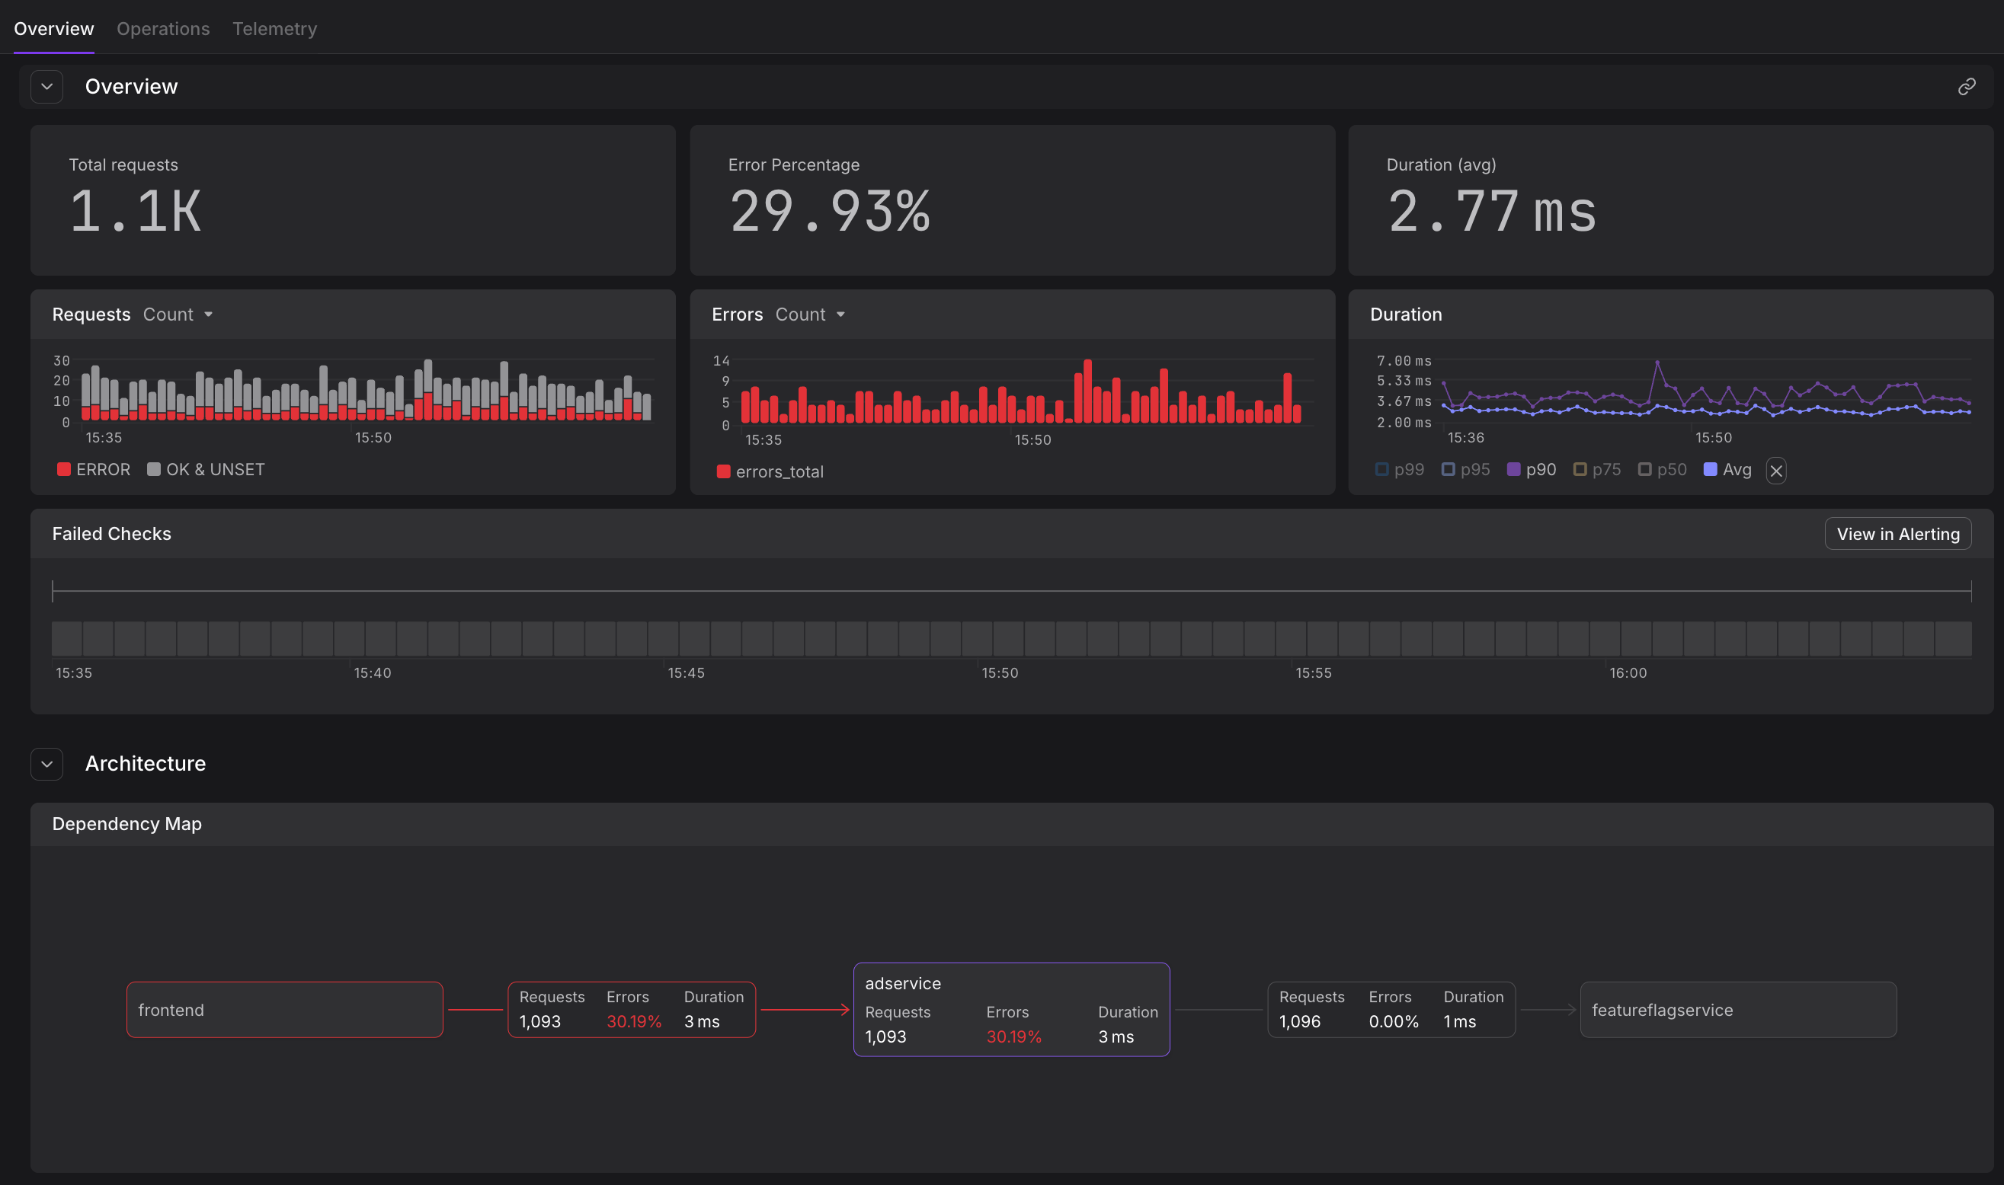Enable the p50 percentile series
This screenshot has width=2004, height=1185.
pyautogui.click(x=1663, y=470)
